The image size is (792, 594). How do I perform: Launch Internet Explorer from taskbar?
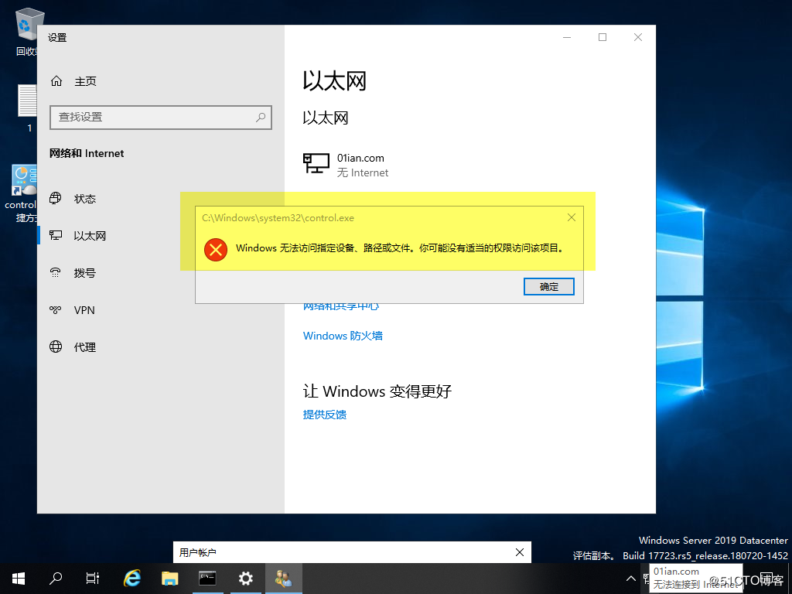pyautogui.click(x=132, y=579)
